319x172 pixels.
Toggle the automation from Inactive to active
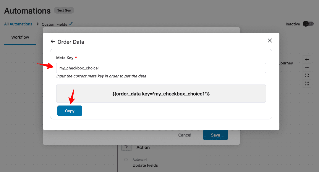[x=308, y=24]
